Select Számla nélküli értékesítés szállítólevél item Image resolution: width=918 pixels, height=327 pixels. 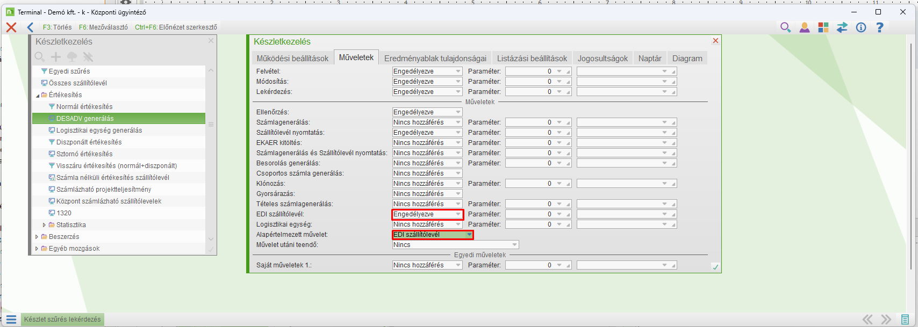[x=119, y=178]
